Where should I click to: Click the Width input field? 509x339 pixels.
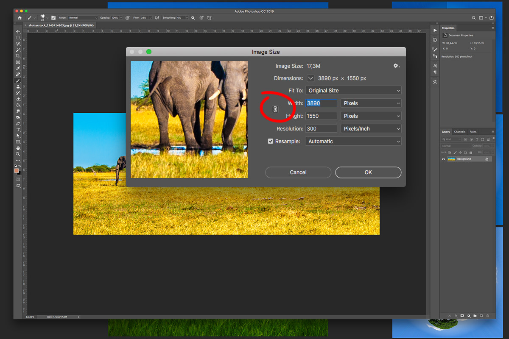point(321,103)
